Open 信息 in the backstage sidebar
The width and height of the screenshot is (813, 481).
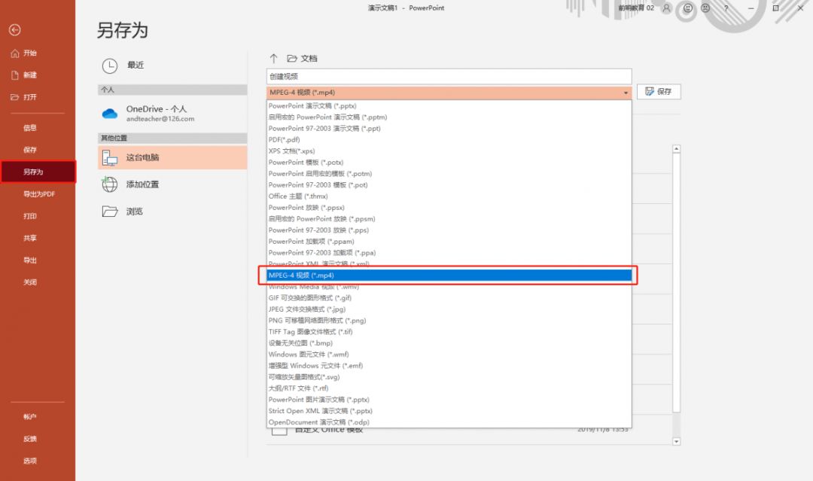click(x=29, y=127)
